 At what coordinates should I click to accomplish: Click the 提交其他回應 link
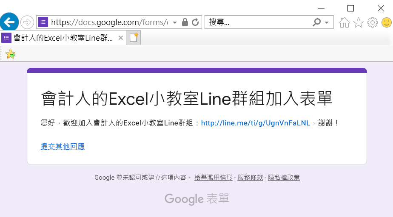(x=63, y=146)
